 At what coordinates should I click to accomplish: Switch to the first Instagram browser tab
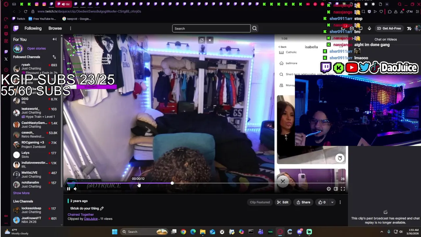[37, 4]
